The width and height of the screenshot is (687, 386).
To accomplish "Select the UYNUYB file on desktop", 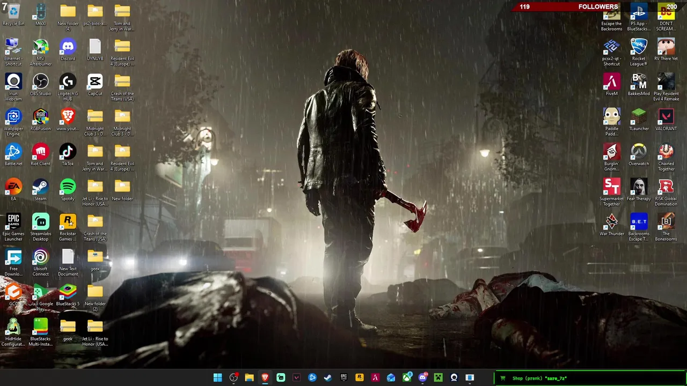I will coord(95,49).
